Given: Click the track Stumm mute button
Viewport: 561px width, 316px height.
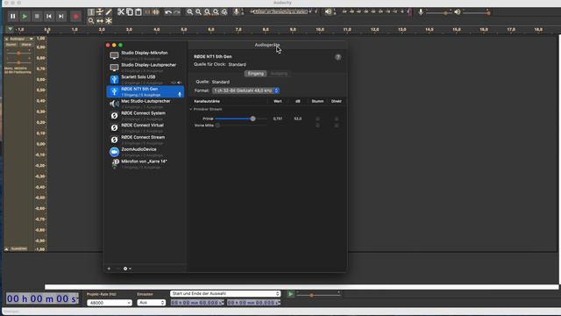Looking at the screenshot, I should point(11,45).
